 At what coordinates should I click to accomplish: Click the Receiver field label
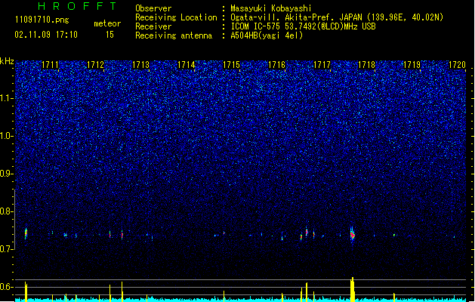(x=153, y=26)
